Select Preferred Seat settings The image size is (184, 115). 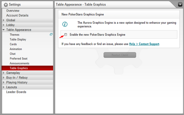(19, 58)
